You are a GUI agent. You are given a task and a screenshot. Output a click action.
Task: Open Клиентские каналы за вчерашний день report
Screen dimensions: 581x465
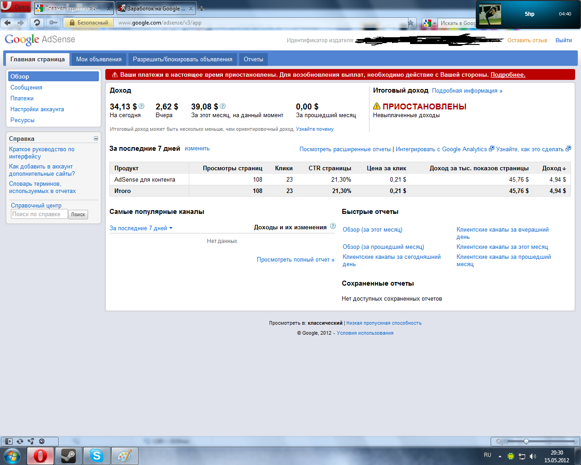tap(502, 233)
